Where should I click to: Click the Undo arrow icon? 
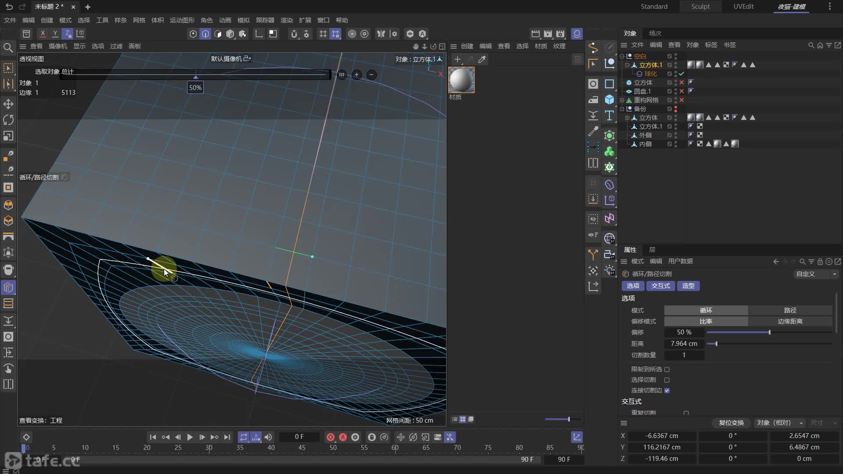pos(9,7)
